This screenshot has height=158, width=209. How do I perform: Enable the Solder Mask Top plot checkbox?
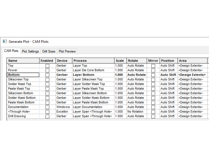pyautogui.click(x=47, y=84)
